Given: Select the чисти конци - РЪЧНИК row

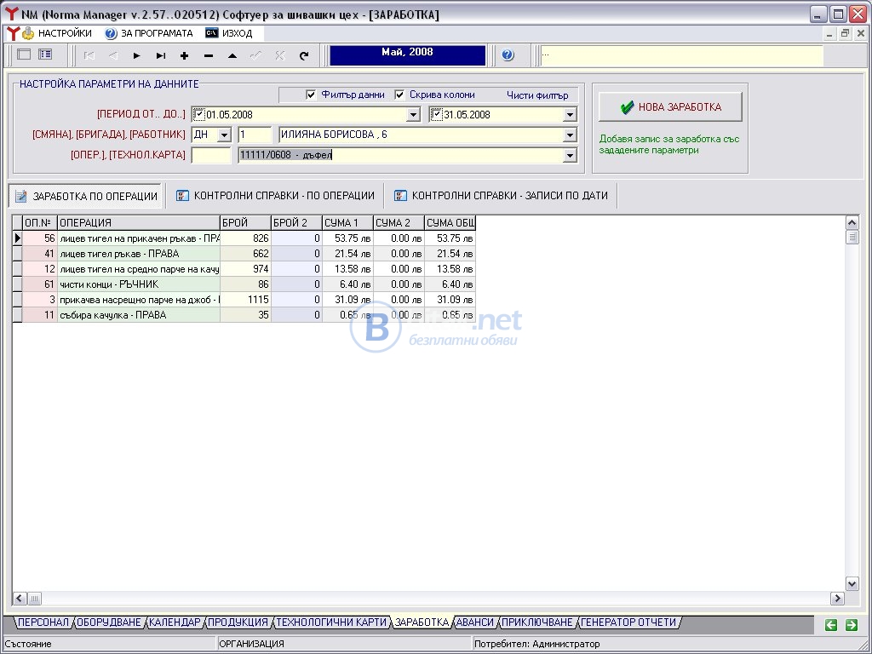Looking at the screenshot, I should pos(244,284).
